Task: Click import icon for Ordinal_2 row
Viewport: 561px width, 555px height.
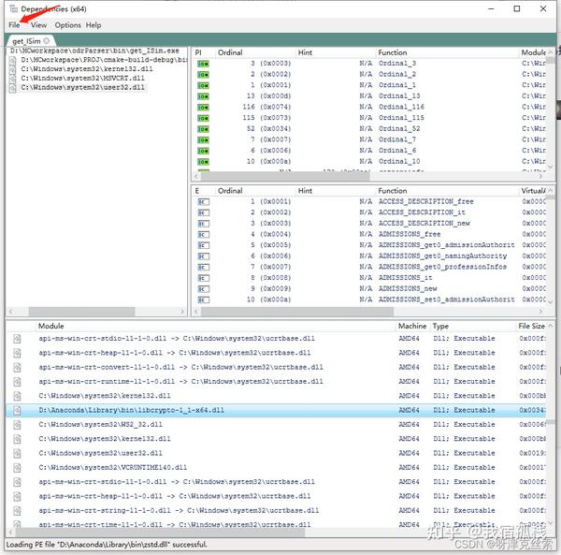Action: (203, 75)
